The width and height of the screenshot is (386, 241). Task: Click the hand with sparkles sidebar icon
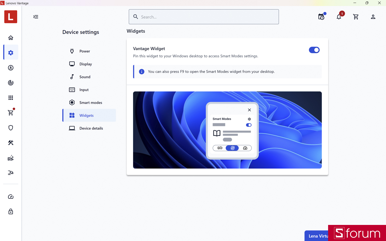pyautogui.click(x=11, y=158)
